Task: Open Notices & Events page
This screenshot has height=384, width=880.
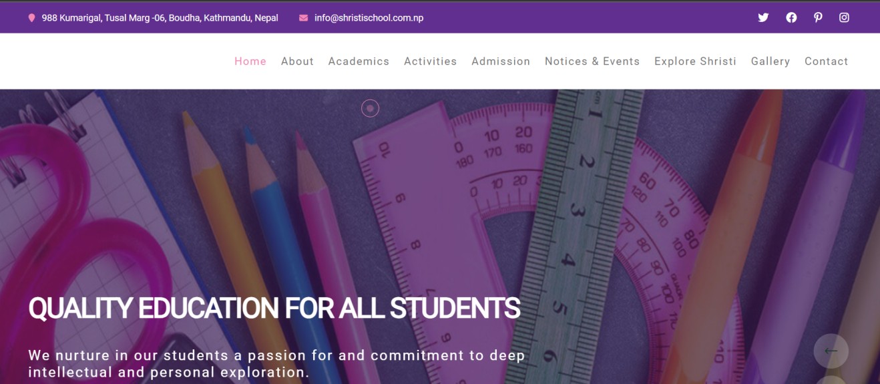Action: pyautogui.click(x=592, y=61)
